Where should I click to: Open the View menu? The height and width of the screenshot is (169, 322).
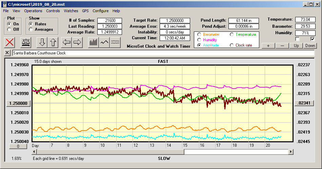[x=16, y=11]
